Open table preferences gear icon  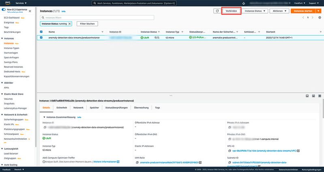(x=320, y=18)
